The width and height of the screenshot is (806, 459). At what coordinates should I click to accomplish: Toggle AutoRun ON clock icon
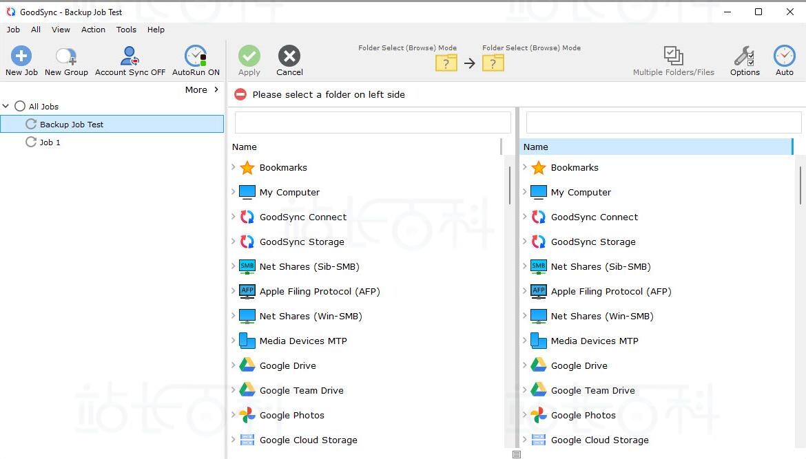[196, 56]
